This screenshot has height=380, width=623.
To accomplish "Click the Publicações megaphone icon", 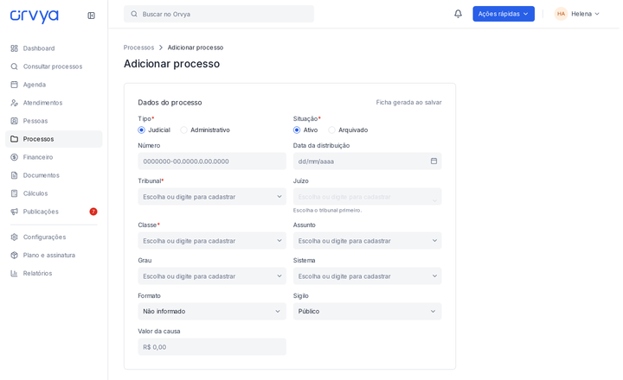I will pos(15,212).
